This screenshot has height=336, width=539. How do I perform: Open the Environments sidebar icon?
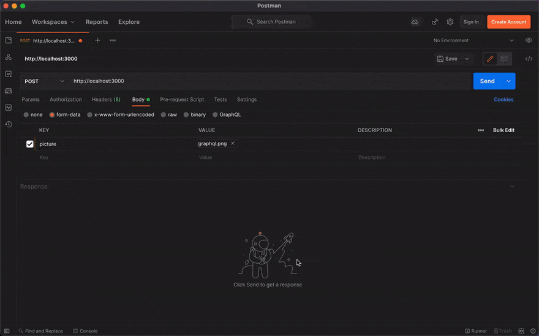(x=9, y=74)
